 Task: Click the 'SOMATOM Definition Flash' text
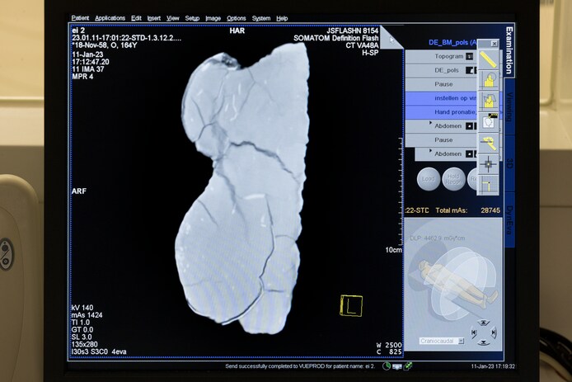click(x=336, y=38)
